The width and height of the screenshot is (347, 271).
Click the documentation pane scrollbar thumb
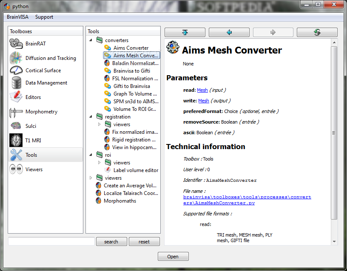click(x=334, y=133)
